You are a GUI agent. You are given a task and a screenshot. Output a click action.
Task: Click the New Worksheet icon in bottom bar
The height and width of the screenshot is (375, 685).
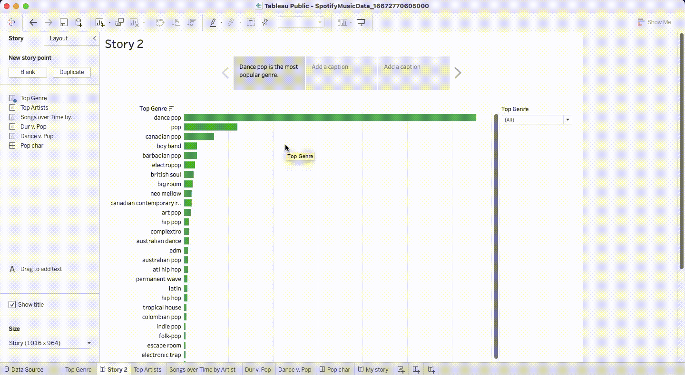(401, 370)
